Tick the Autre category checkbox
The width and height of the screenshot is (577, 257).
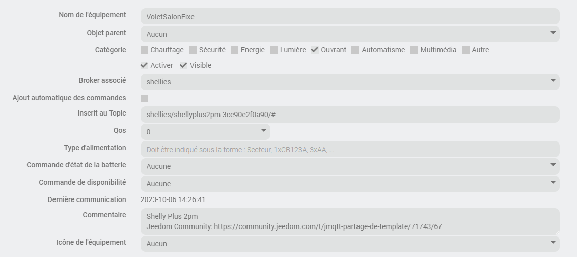[466, 50]
